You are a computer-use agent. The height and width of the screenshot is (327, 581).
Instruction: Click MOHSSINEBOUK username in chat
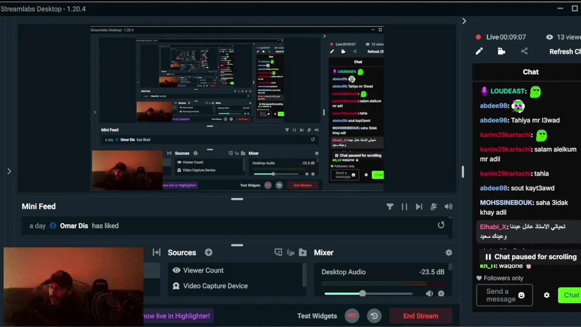pyautogui.click(x=507, y=203)
